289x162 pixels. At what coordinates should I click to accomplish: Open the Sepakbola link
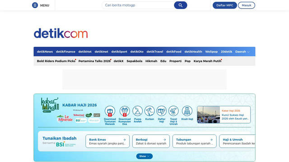coord(135,61)
